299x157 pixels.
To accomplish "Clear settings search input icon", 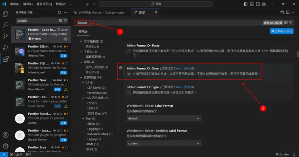I will click(x=286, y=23).
